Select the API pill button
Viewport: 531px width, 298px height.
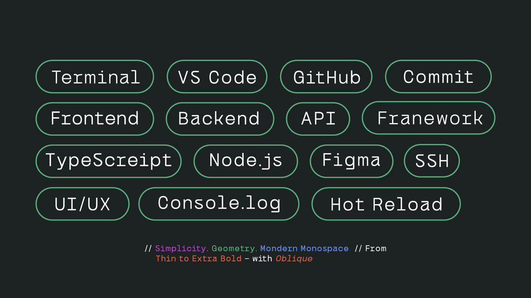(318, 119)
